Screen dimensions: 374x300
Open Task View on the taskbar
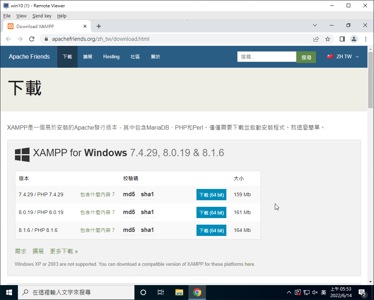pyautogui.click(x=160, y=292)
